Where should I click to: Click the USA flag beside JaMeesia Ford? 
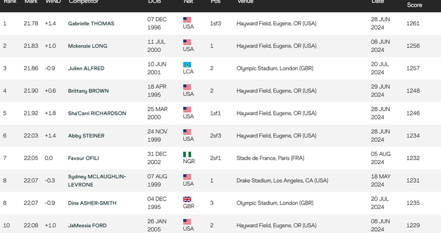(187, 222)
